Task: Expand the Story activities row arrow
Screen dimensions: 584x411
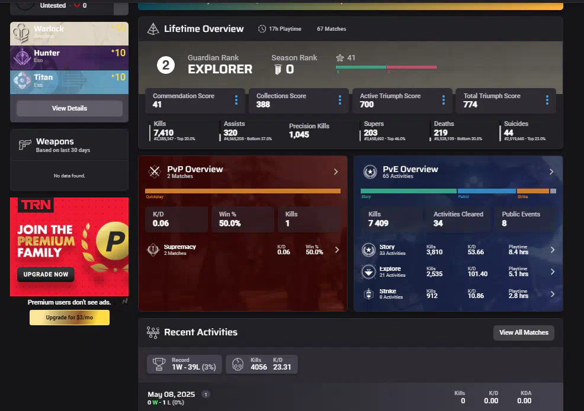Action: (553, 250)
